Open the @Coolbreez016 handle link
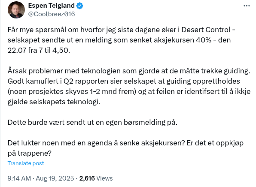Image resolution: width=256 pixels, height=187 pixels. click(52, 14)
